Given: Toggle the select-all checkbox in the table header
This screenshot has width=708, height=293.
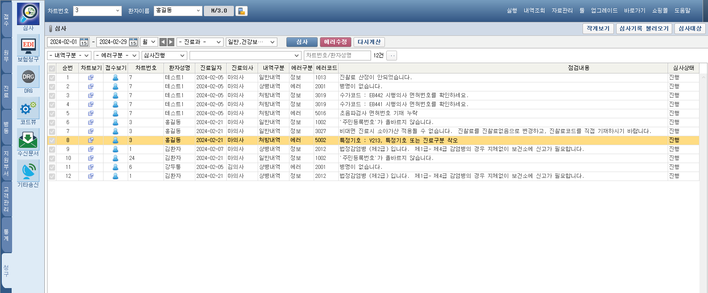Looking at the screenshot, I should coord(52,68).
